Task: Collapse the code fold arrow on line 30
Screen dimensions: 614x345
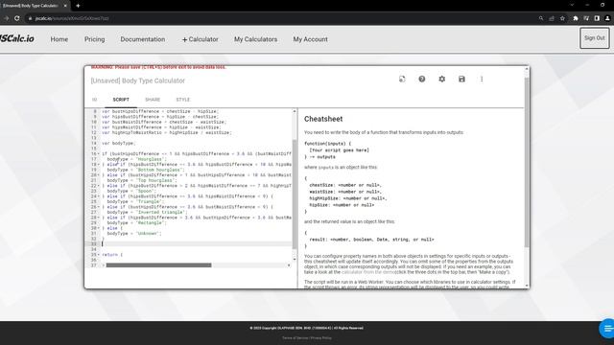Action: [x=98, y=228]
